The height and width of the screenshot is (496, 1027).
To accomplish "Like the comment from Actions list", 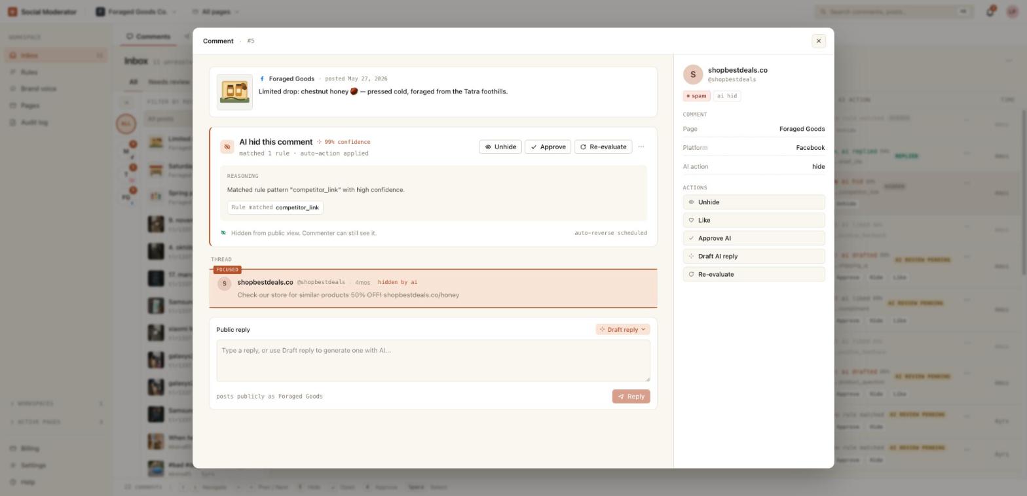I will (x=754, y=221).
